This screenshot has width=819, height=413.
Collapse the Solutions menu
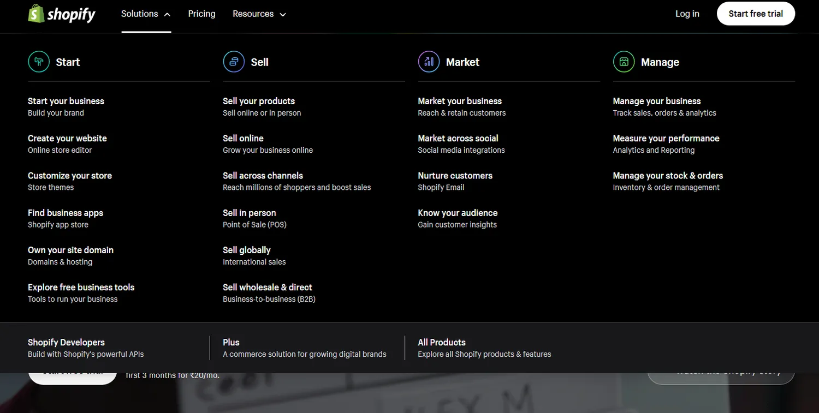[x=146, y=14]
